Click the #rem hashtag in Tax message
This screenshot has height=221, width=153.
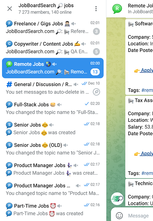coord(147,173)
